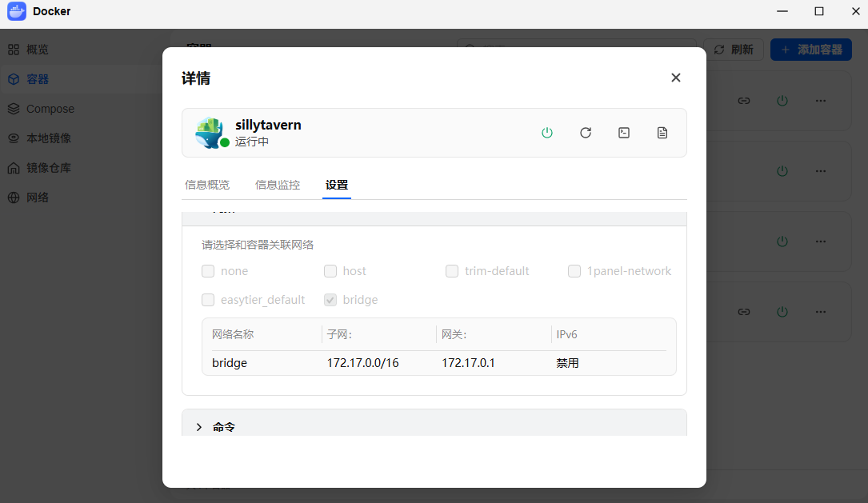Click the 添加容器 button

click(811, 50)
